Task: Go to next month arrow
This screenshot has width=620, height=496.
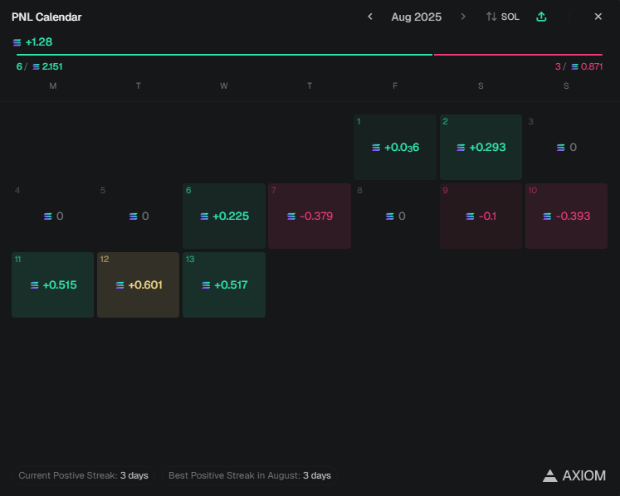Action: point(463,17)
